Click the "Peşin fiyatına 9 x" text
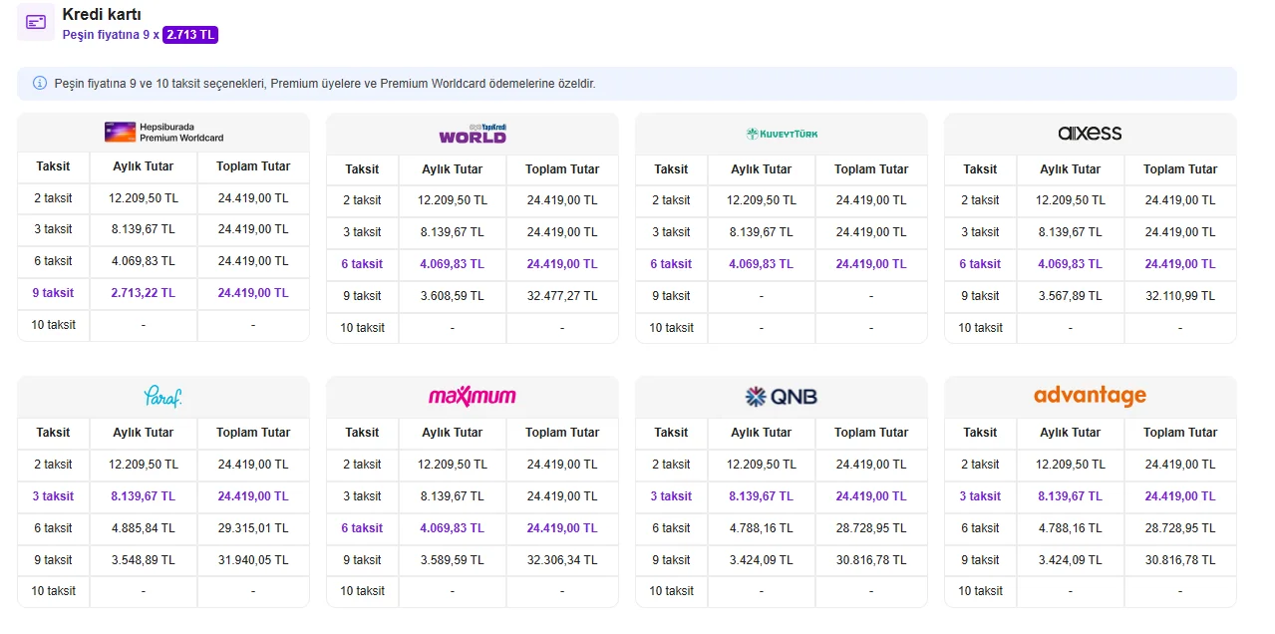 click(x=111, y=35)
